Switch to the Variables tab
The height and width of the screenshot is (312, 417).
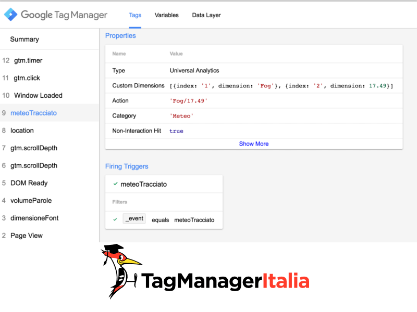point(166,15)
